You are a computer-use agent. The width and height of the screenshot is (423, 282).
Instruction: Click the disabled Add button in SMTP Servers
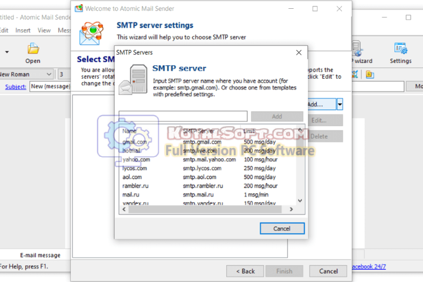coord(277,116)
